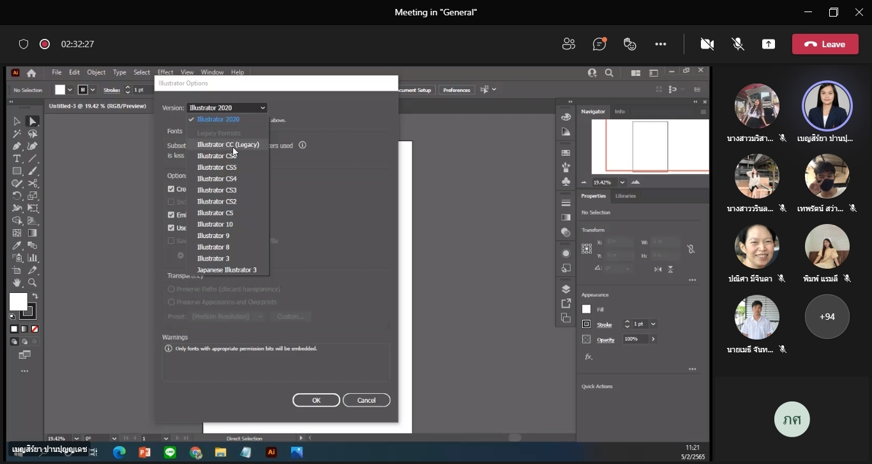872x464 pixels.
Task: Choose Illustrator 10 version
Action: coord(215,225)
